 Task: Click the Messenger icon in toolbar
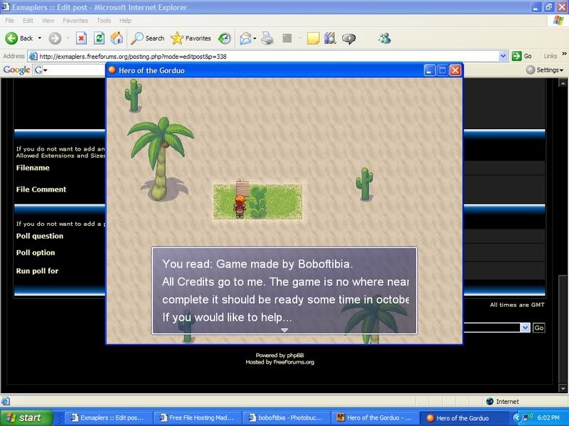pos(384,38)
